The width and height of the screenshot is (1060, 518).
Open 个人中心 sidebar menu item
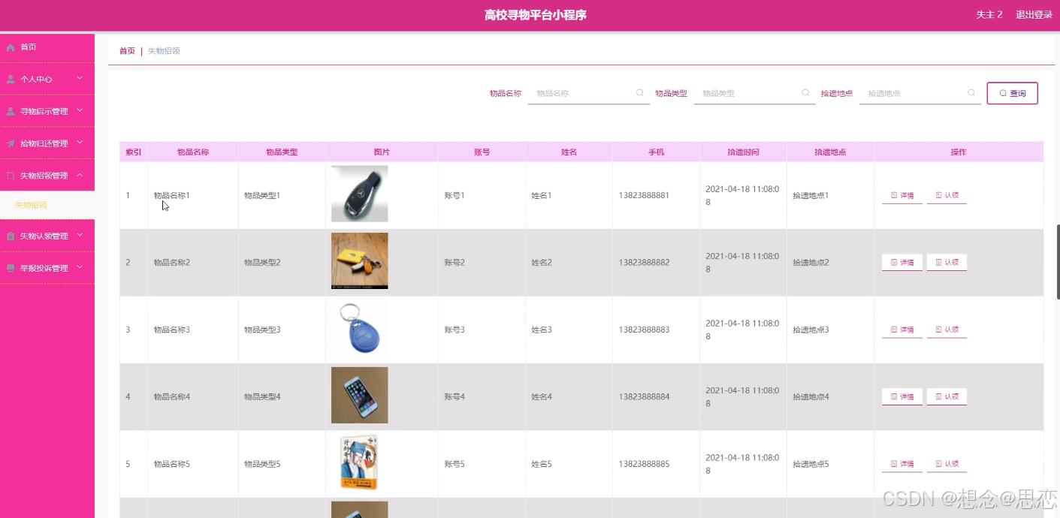click(x=47, y=79)
